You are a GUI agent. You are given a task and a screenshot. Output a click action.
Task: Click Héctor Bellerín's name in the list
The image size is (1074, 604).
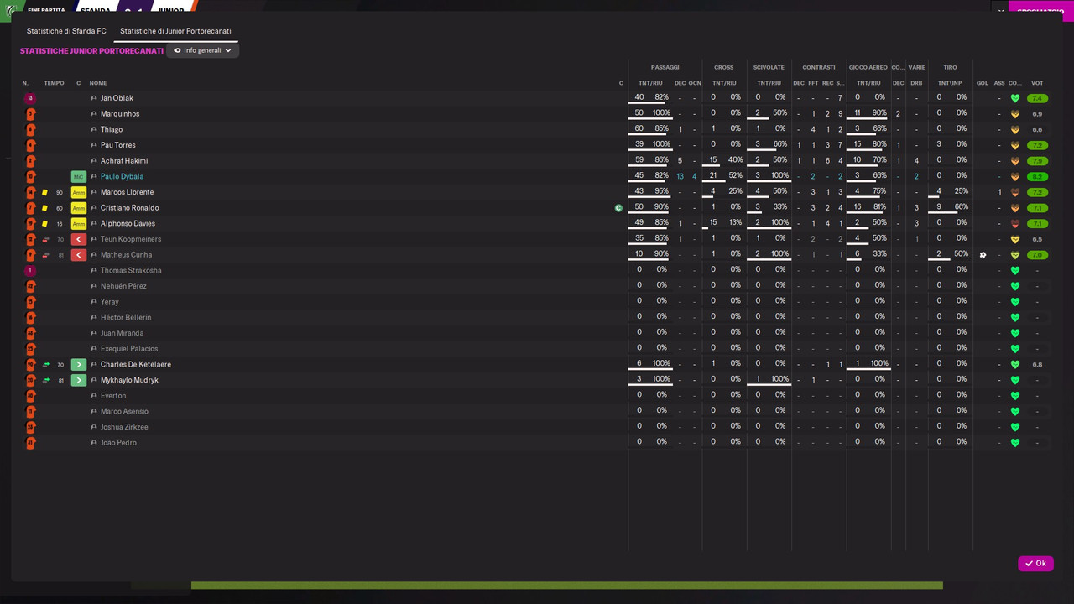point(126,318)
